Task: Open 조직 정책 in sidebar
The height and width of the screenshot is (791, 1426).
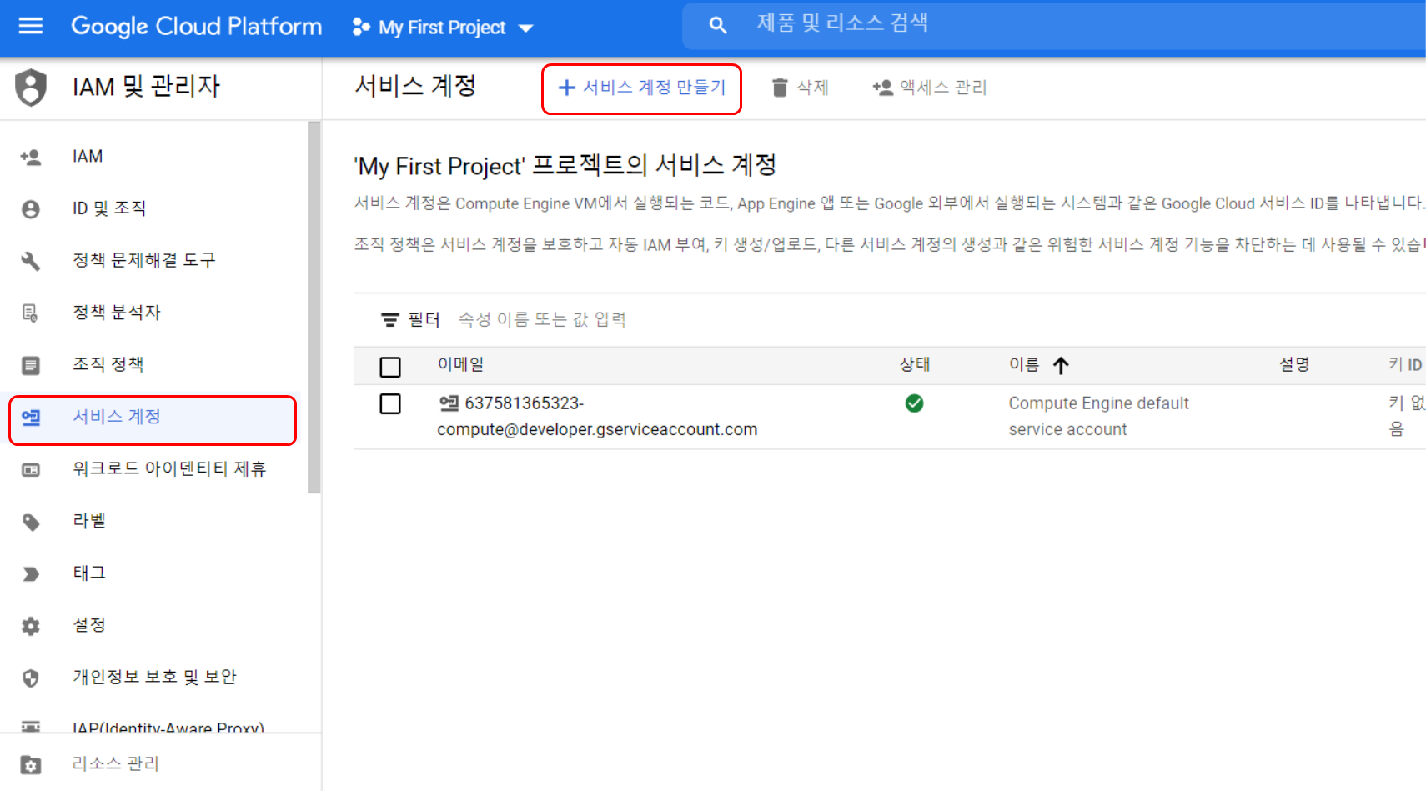Action: point(154,364)
